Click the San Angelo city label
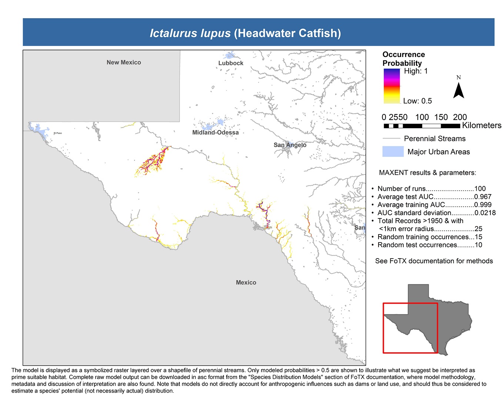 (290, 145)
